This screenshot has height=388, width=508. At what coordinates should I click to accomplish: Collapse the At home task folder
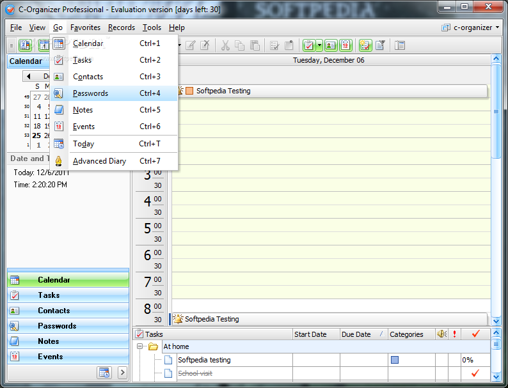pyautogui.click(x=139, y=346)
